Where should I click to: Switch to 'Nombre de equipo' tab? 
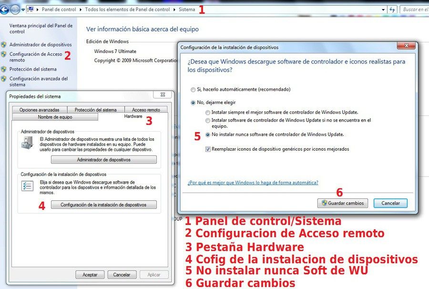tap(55, 117)
